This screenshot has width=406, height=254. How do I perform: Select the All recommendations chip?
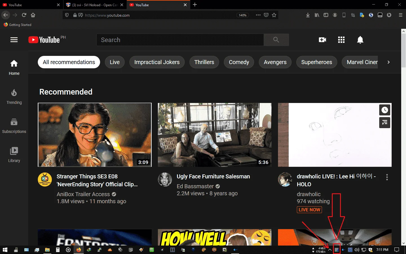(x=69, y=62)
